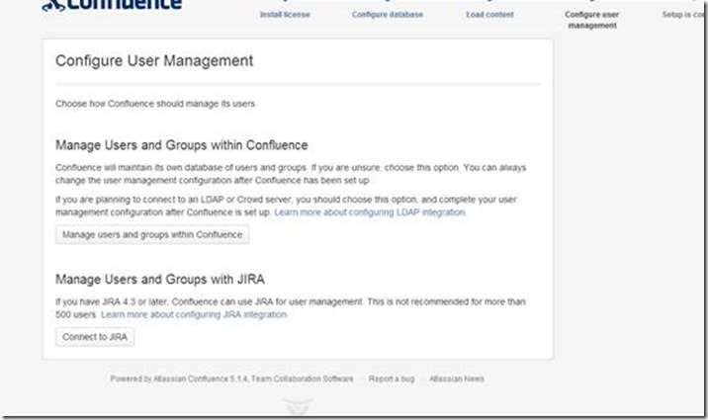Viewport: 708px width, 420px height.
Task: Open the Atlassian Confluence 5.1.4 footer link
Action: point(201,378)
